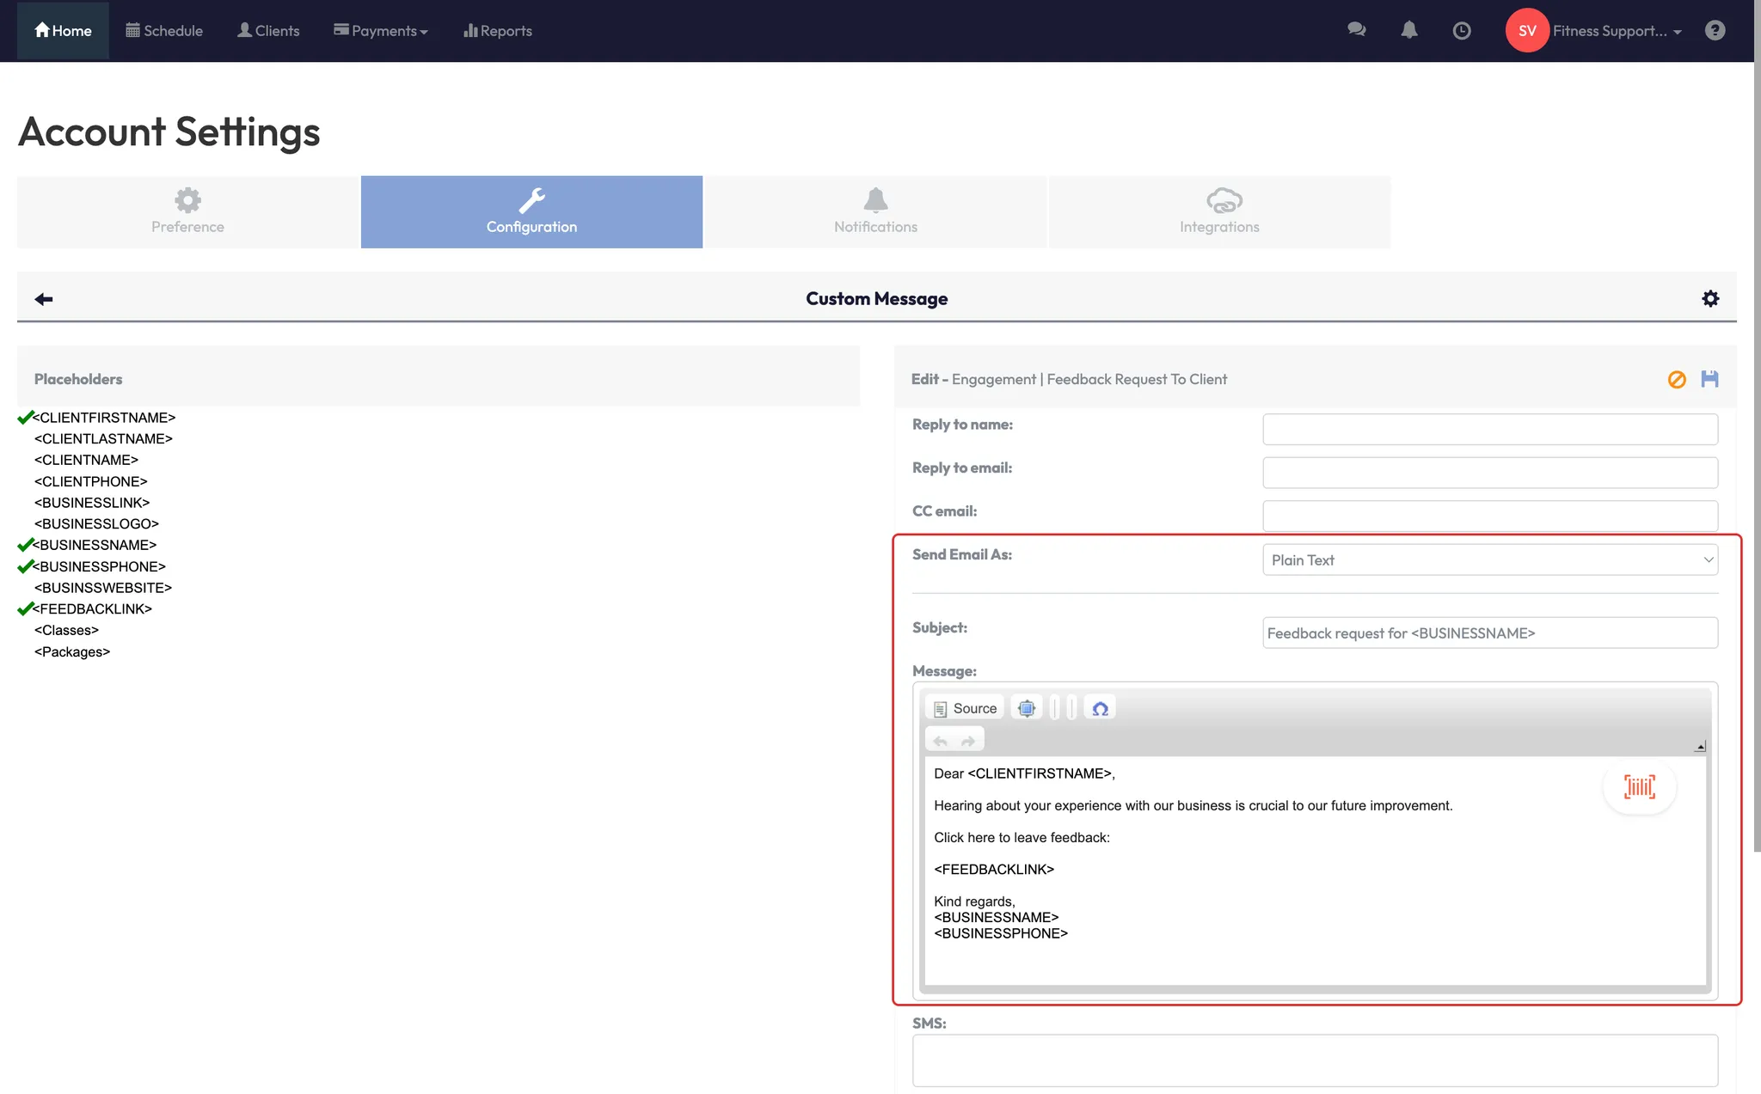Screen dimensions: 1761x1094
Task: Click the Reply to email input field
Action: coord(1489,473)
